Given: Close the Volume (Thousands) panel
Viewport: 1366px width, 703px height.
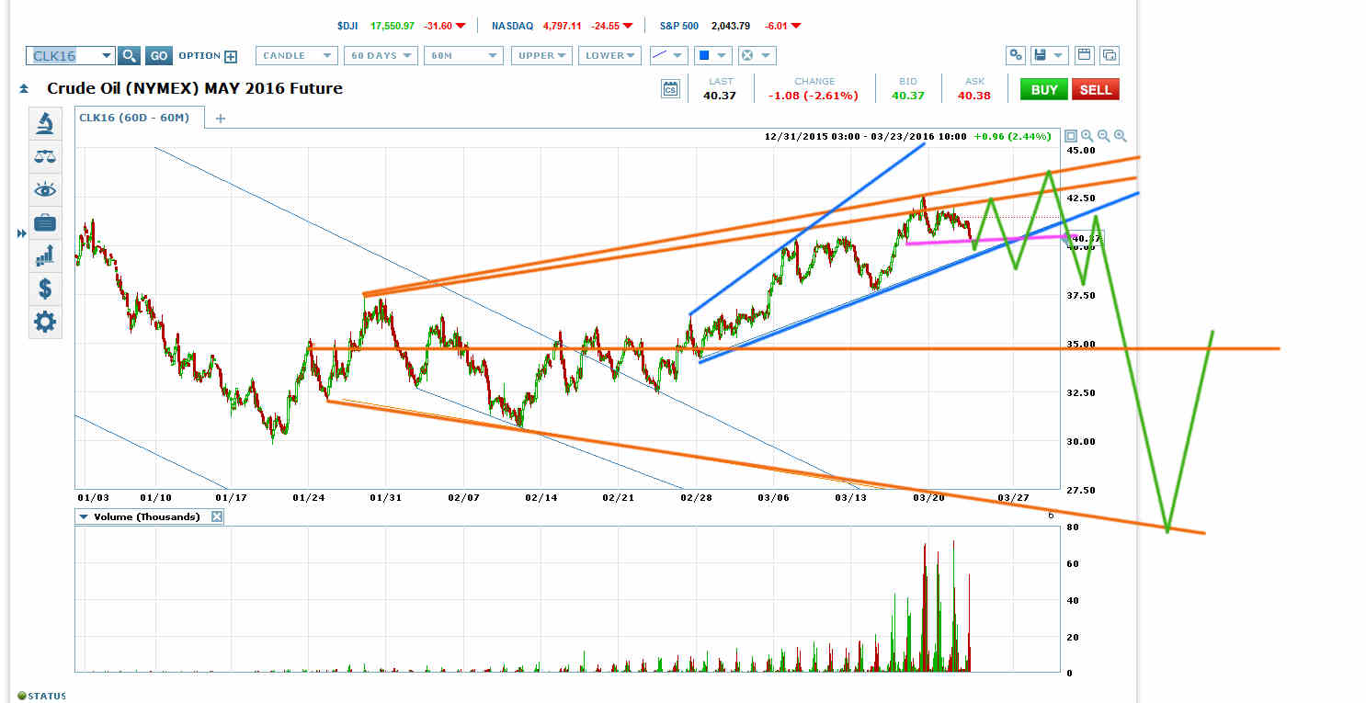Looking at the screenshot, I should tap(217, 516).
